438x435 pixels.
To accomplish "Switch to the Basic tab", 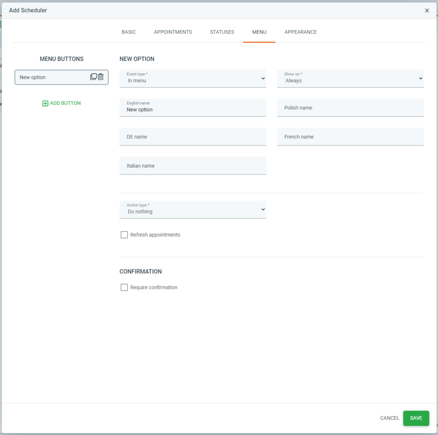I will click(x=129, y=32).
